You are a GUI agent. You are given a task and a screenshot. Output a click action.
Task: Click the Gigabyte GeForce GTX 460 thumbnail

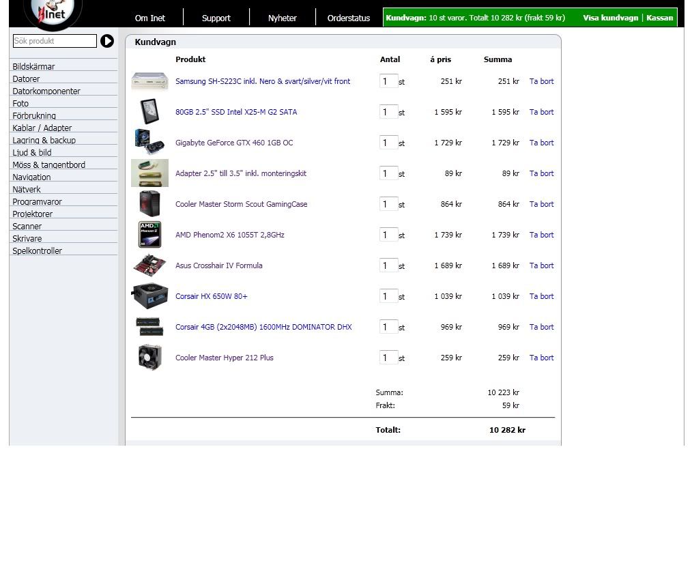pyautogui.click(x=149, y=142)
